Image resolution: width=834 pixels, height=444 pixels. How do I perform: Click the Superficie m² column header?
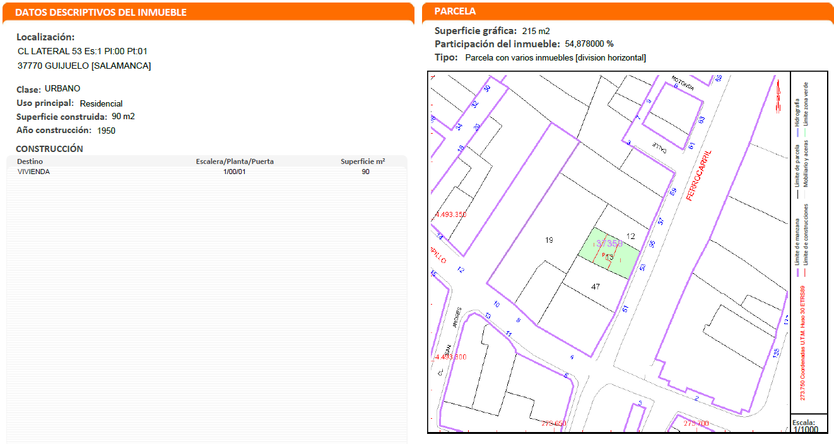(363, 161)
